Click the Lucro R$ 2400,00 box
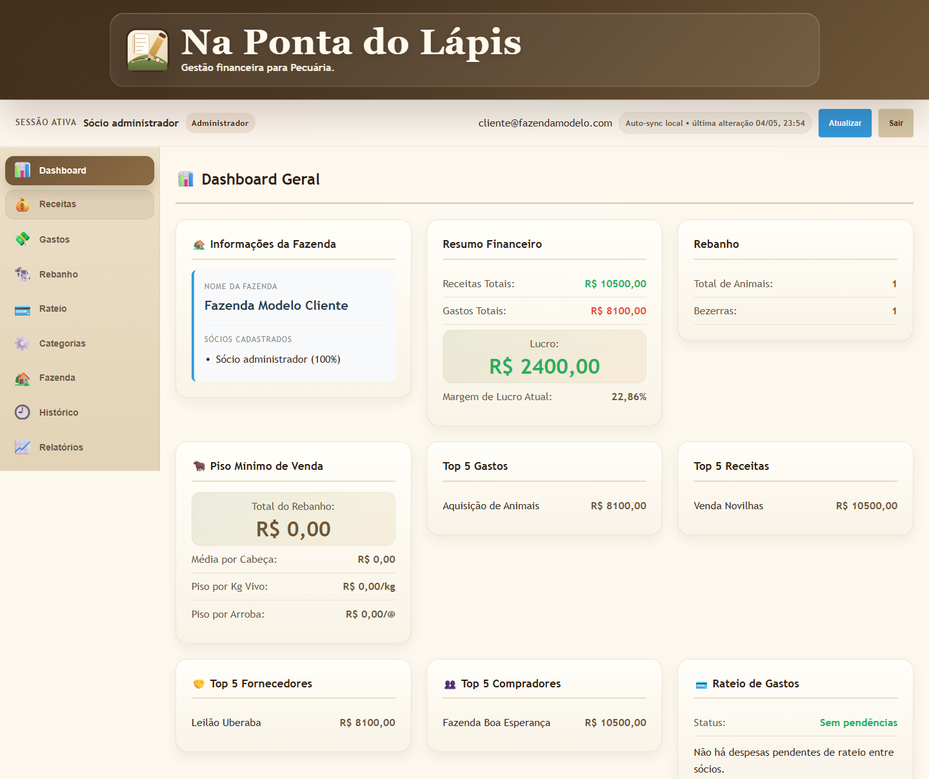The width and height of the screenshot is (929, 779). [x=544, y=356]
